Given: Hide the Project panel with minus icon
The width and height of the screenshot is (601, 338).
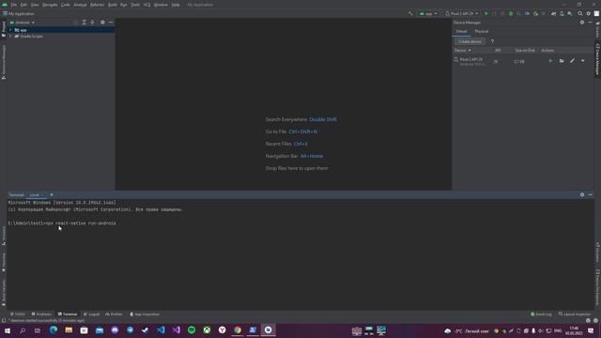Looking at the screenshot, I should click(x=111, y=23).
